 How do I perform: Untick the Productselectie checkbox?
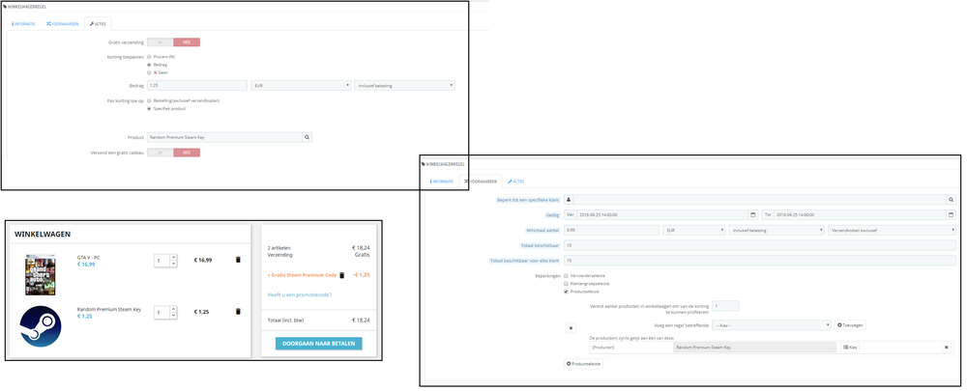[x=566, y=292]
